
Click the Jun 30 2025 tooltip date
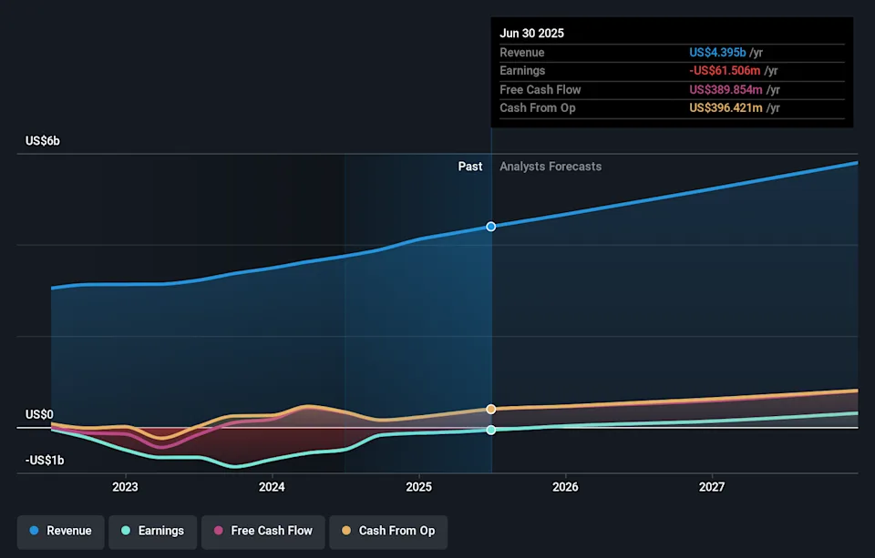[x=531, y=33]
